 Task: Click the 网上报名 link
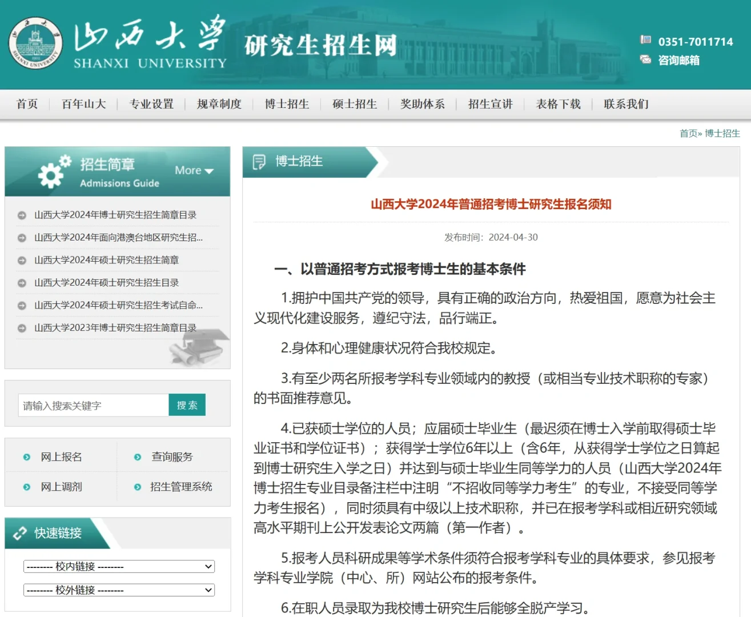(x=61, y=457)
